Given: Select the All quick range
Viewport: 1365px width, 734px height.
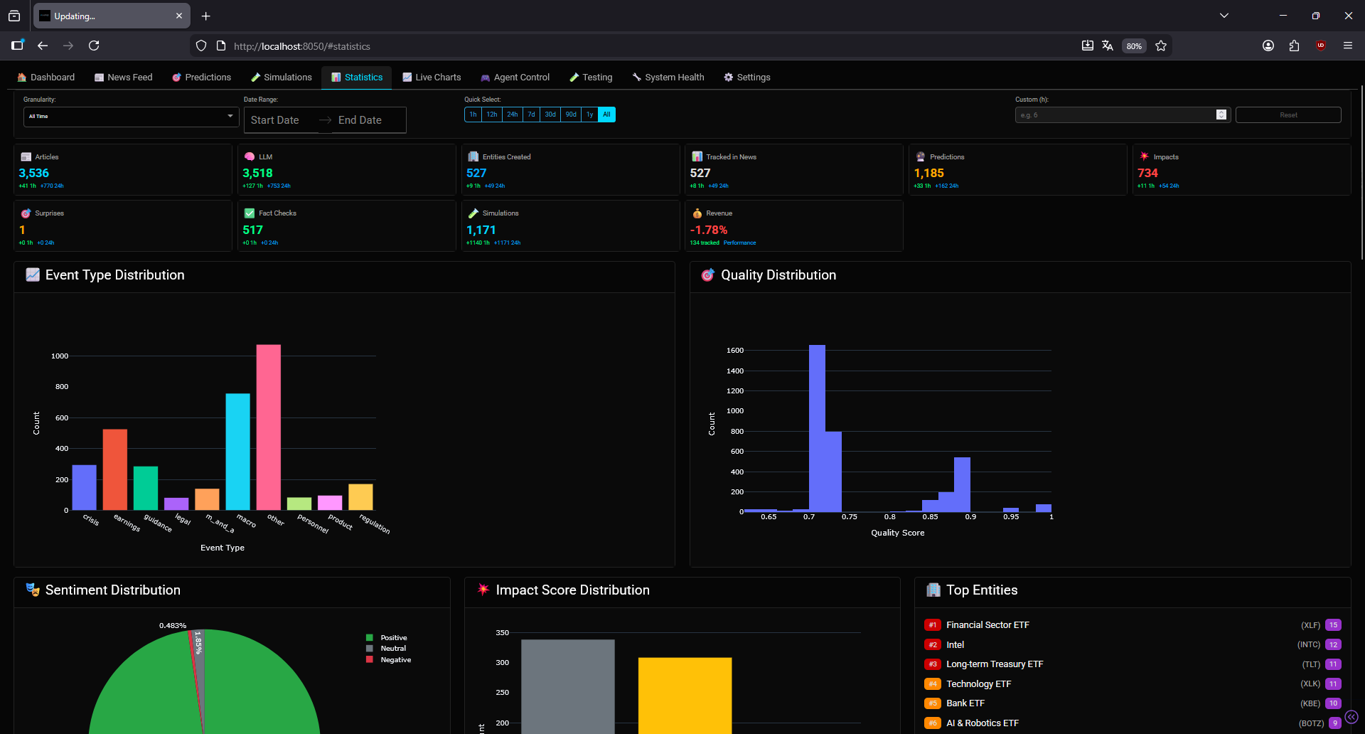Looking at the screenshot, I should tap(606, 115).
